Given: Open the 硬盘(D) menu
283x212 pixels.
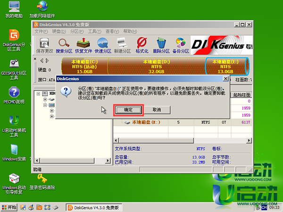Looking at the screenshot, I should 59,32.
